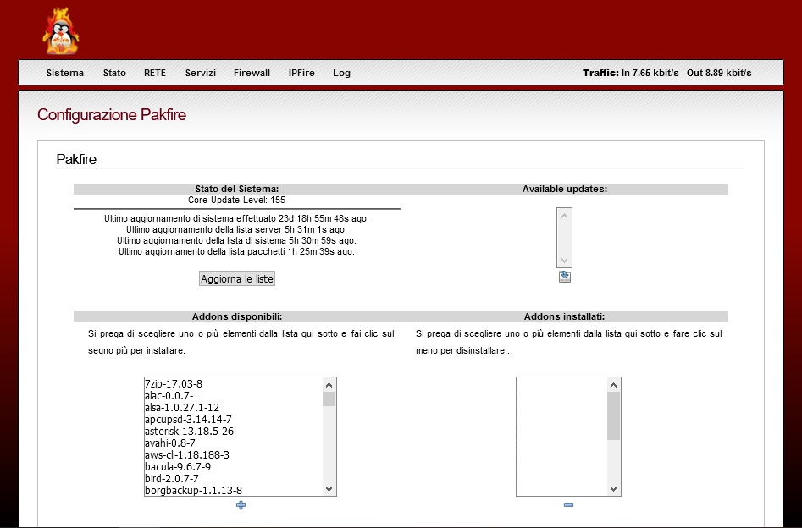Image resolution: width=802 pixels, height=528 pixels.
Task: Click the Core-Update-Level: 155 text
Action: tap(237, 200)
